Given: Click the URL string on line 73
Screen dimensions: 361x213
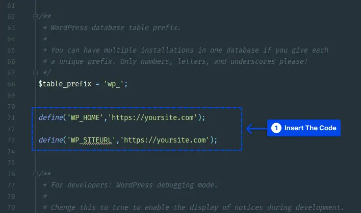Looking at the screenshot, I should coord(165,140).
